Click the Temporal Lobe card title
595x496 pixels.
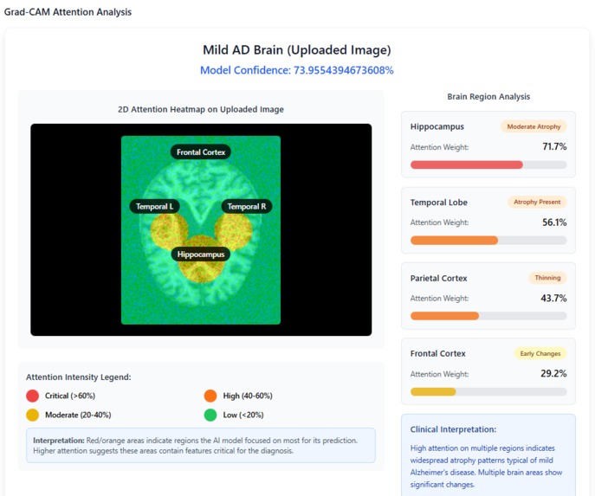tap(438, 203)
